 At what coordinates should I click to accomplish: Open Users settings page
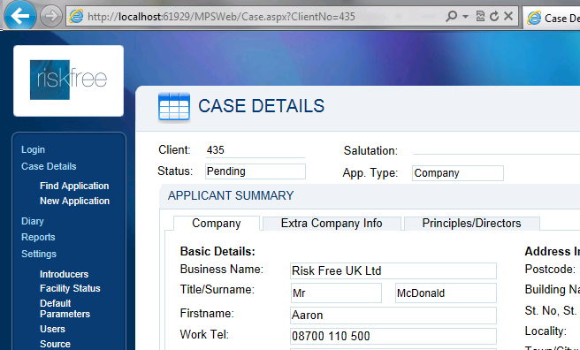pyautogui.click(x=52, y=329)
